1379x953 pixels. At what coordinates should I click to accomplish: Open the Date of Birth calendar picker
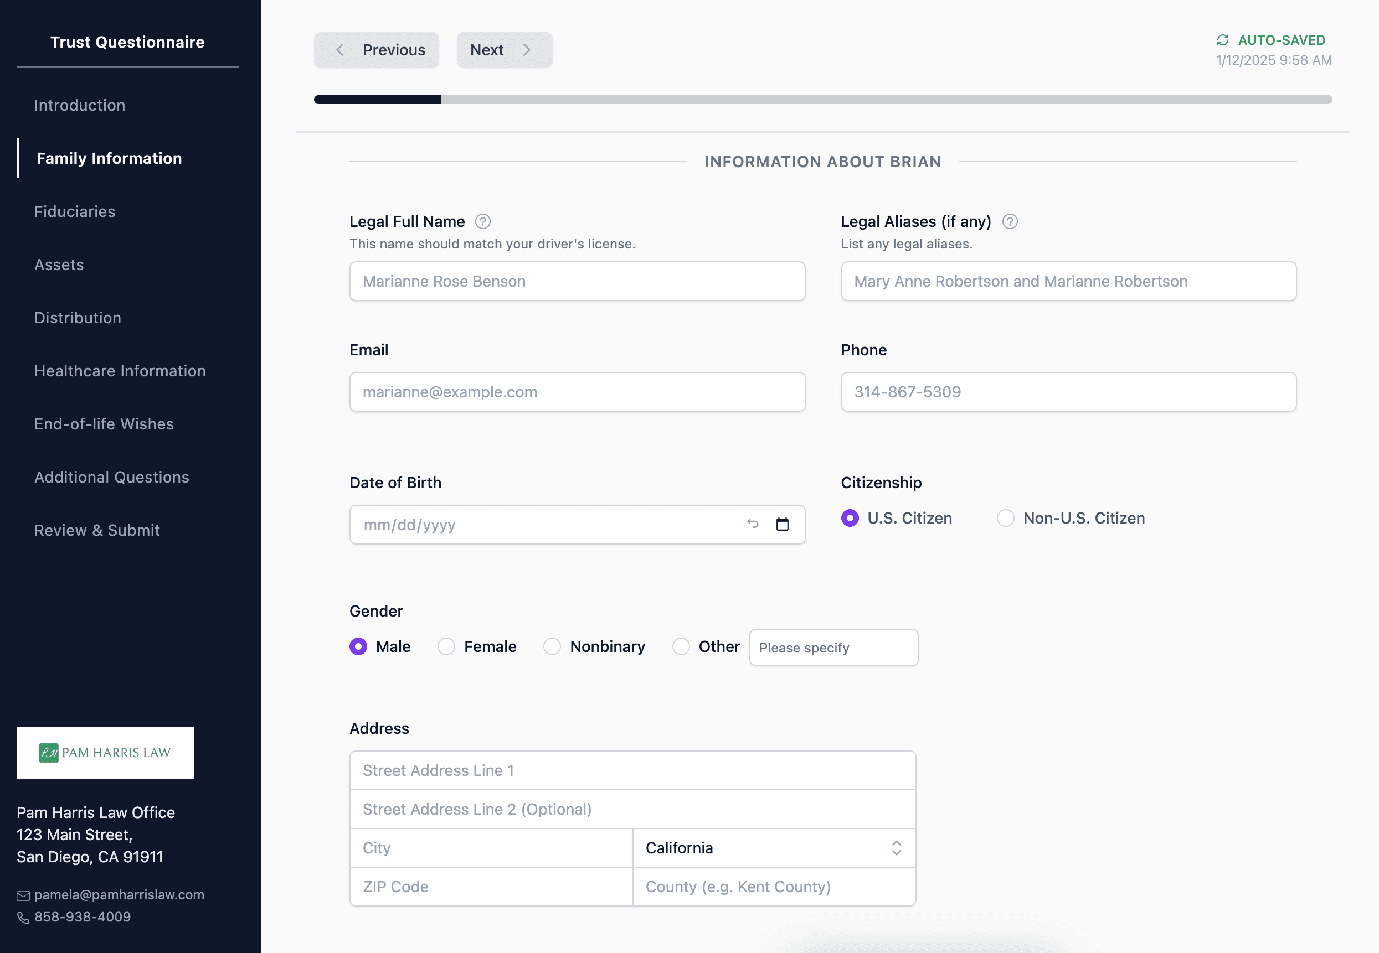(782, 524)
